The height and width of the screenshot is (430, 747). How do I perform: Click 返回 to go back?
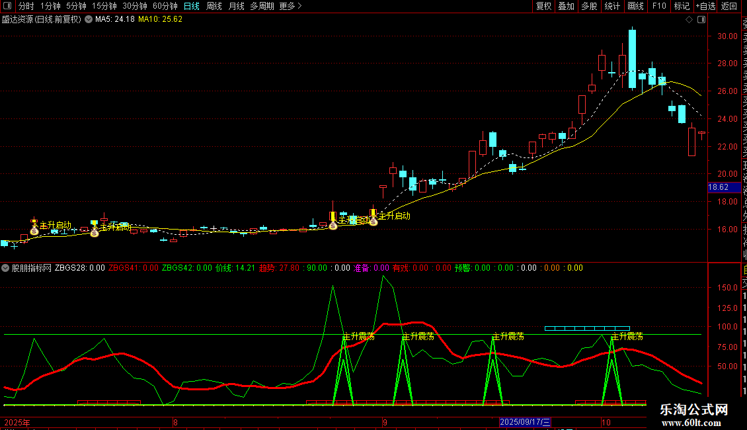(x=729, y=6)
